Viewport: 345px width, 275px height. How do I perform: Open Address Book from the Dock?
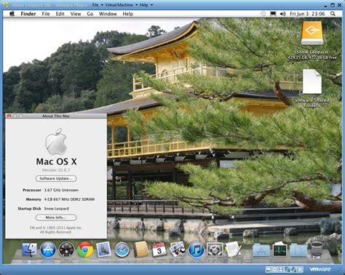(x=140, y=249)
